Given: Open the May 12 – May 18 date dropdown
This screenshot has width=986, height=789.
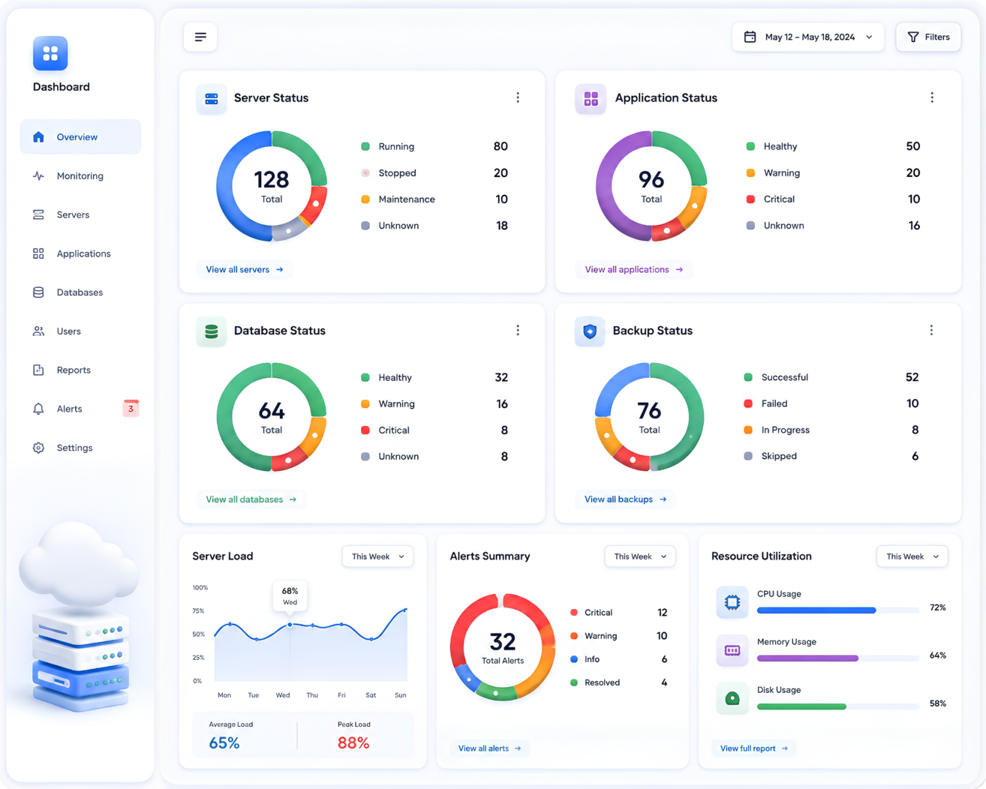Looking at the screenshot, I should pyautogui.click(x=808, y=37).
